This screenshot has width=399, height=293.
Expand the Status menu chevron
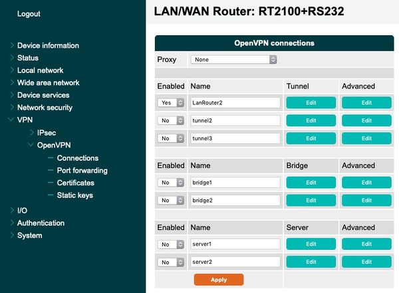pos(12,58)
